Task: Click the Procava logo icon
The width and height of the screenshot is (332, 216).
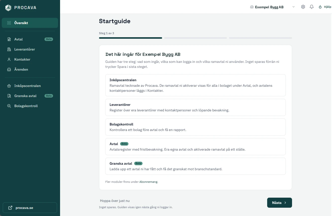Action: (x=8, y=8)
